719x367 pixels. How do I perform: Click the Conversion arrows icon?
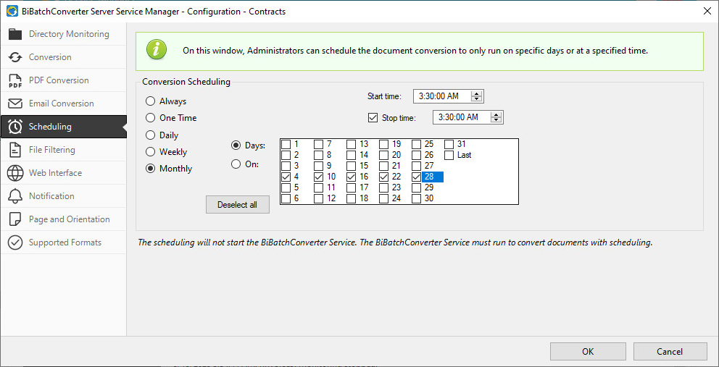click(15, 57)
